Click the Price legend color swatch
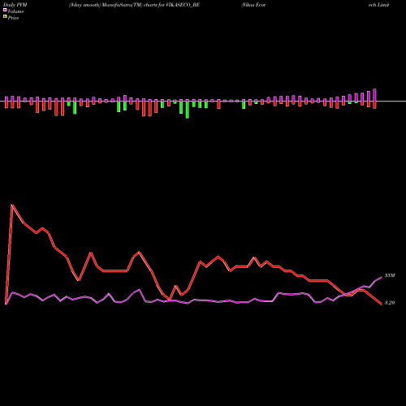406x406 pixels. pos(5,17)
